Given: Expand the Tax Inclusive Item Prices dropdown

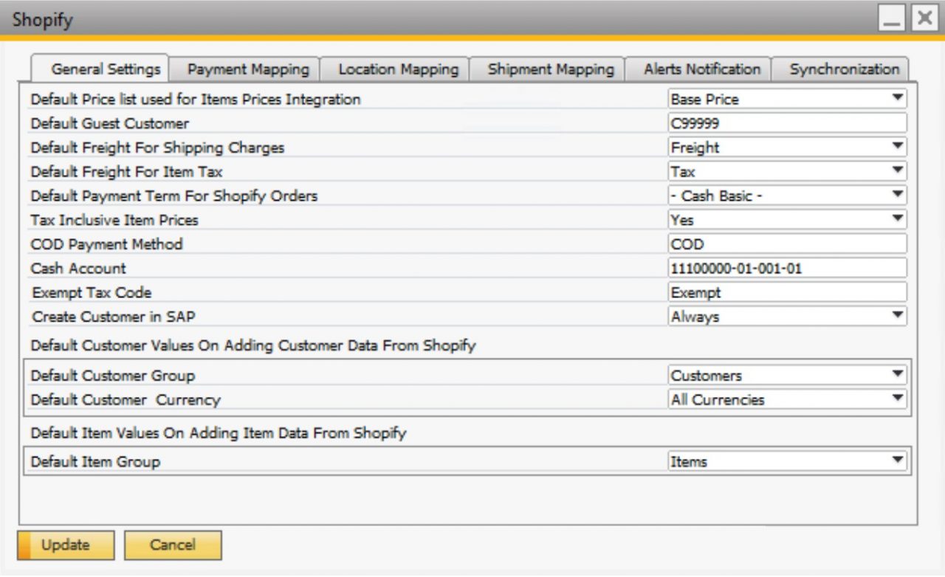Looking at the screenshot, I should click(898, 219).
